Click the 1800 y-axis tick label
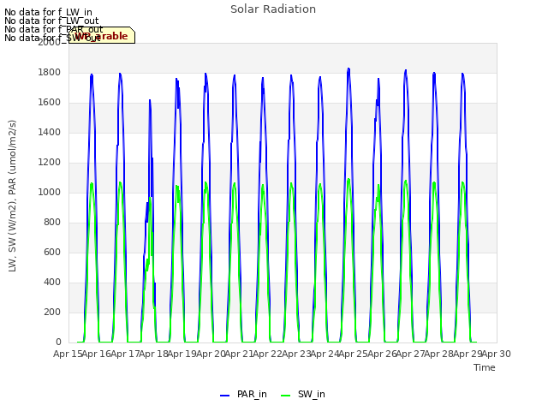This screenshot has width=548, height=411. (50, 72)
